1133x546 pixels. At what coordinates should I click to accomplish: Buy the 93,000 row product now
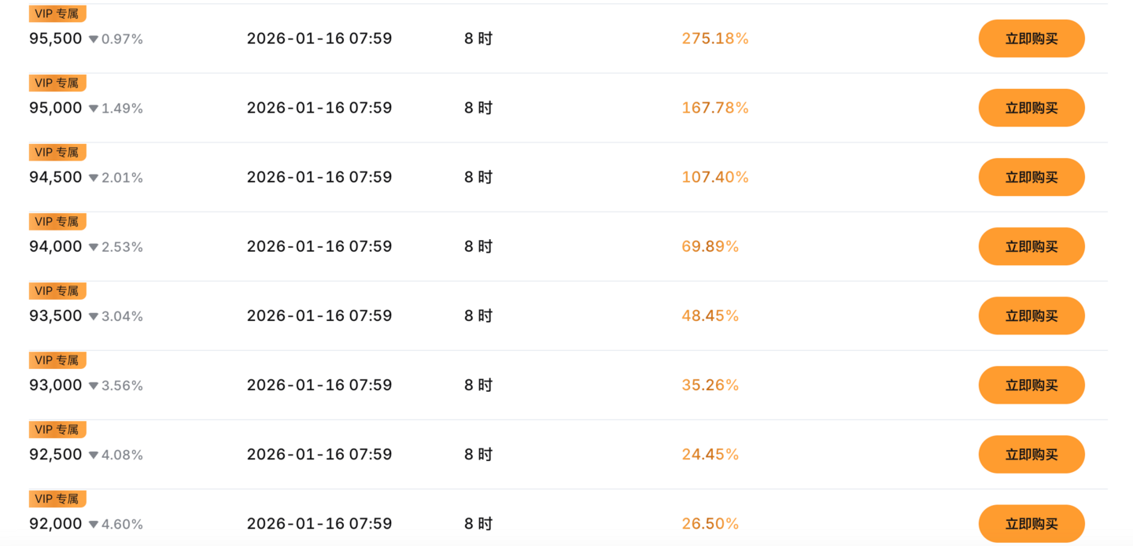click(1031, 385)
